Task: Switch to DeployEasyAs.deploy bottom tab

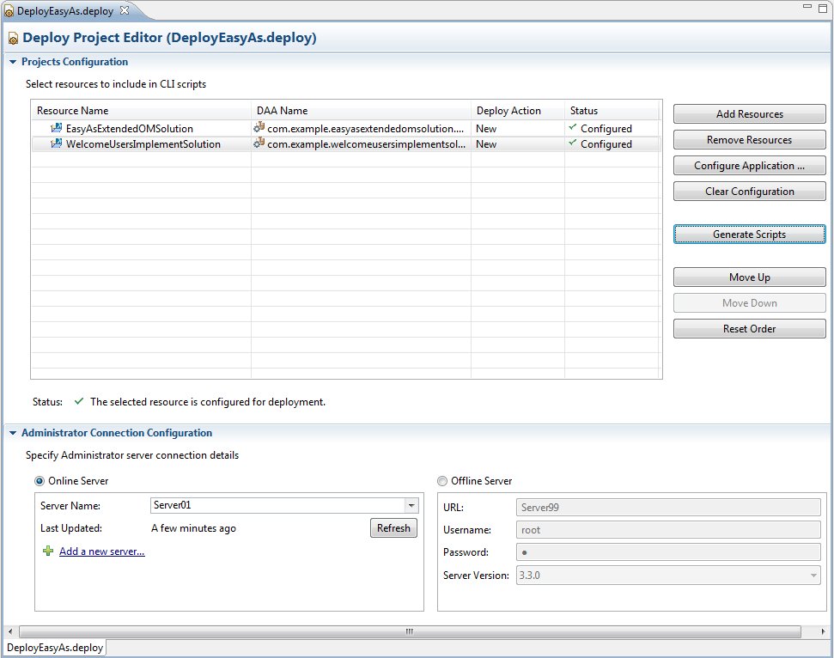Action: coord(55,648)
